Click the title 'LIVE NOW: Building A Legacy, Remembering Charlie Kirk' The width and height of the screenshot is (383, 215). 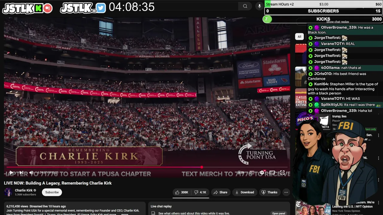[x=58, y=183]
